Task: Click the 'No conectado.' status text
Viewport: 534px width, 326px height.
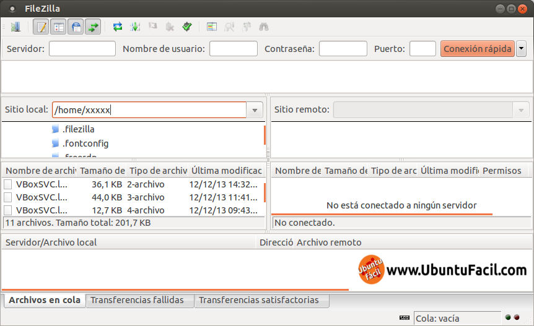Action: [x=305, y=223]
